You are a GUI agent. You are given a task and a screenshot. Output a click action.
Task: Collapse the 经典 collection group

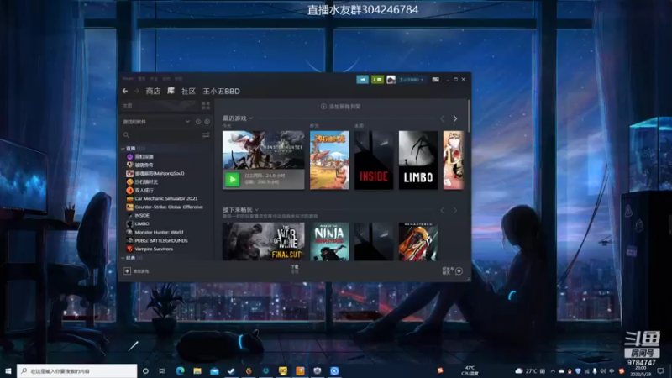123,258
